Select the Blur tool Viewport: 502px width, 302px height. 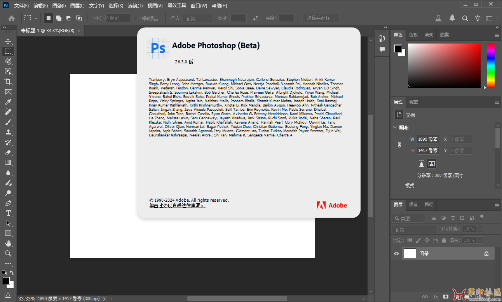8,173
